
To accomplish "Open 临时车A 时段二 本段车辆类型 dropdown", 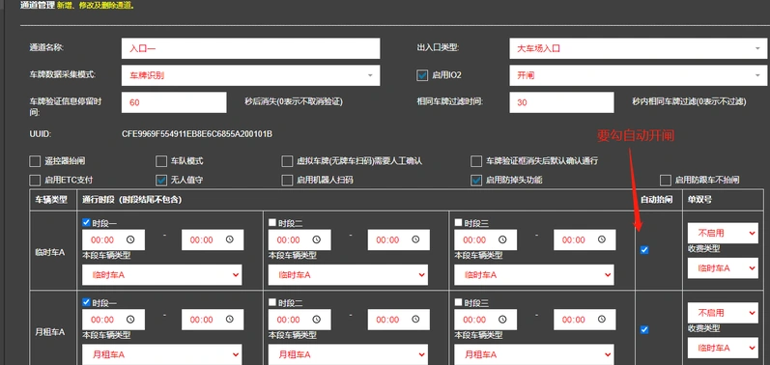I will 348,275.
